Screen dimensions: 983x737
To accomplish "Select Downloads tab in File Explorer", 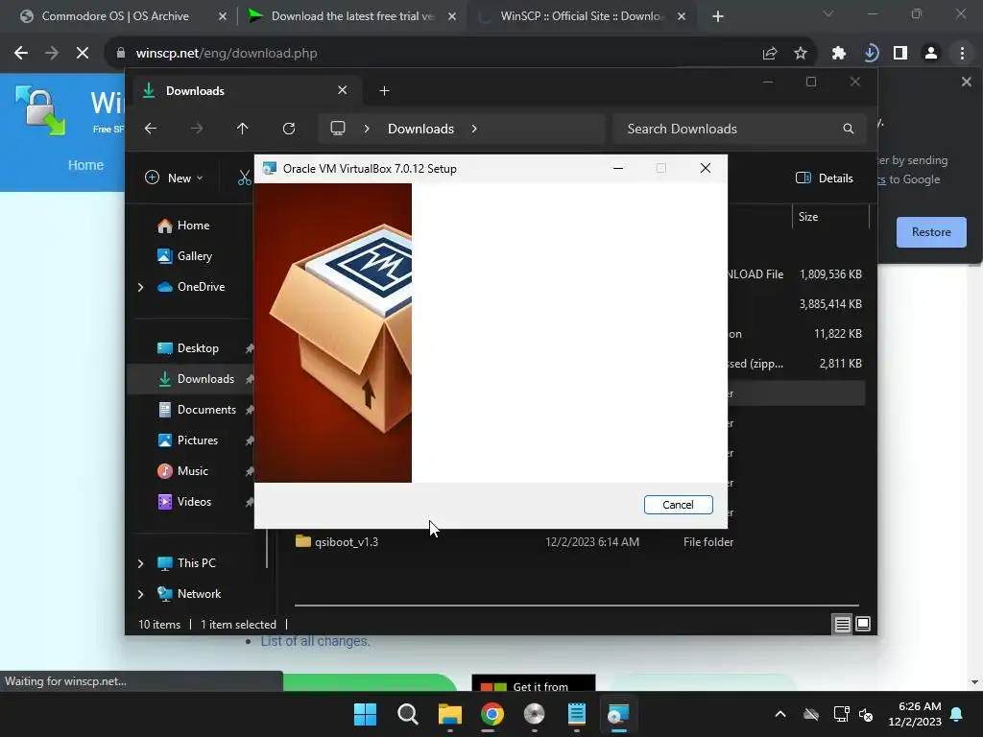I will pyautogui.click(x=245, y=91).
